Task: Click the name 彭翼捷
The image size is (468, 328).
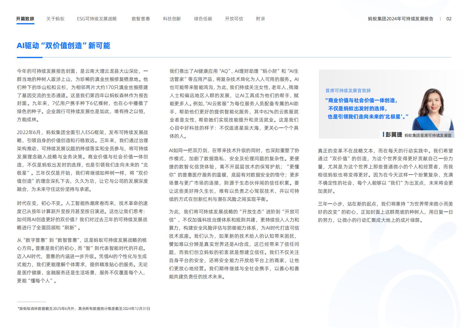Action: coord(394,135)
